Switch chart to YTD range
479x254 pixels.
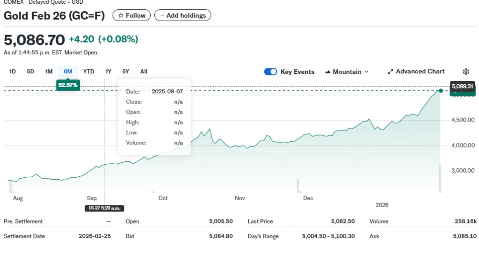[x=88, y=72]
